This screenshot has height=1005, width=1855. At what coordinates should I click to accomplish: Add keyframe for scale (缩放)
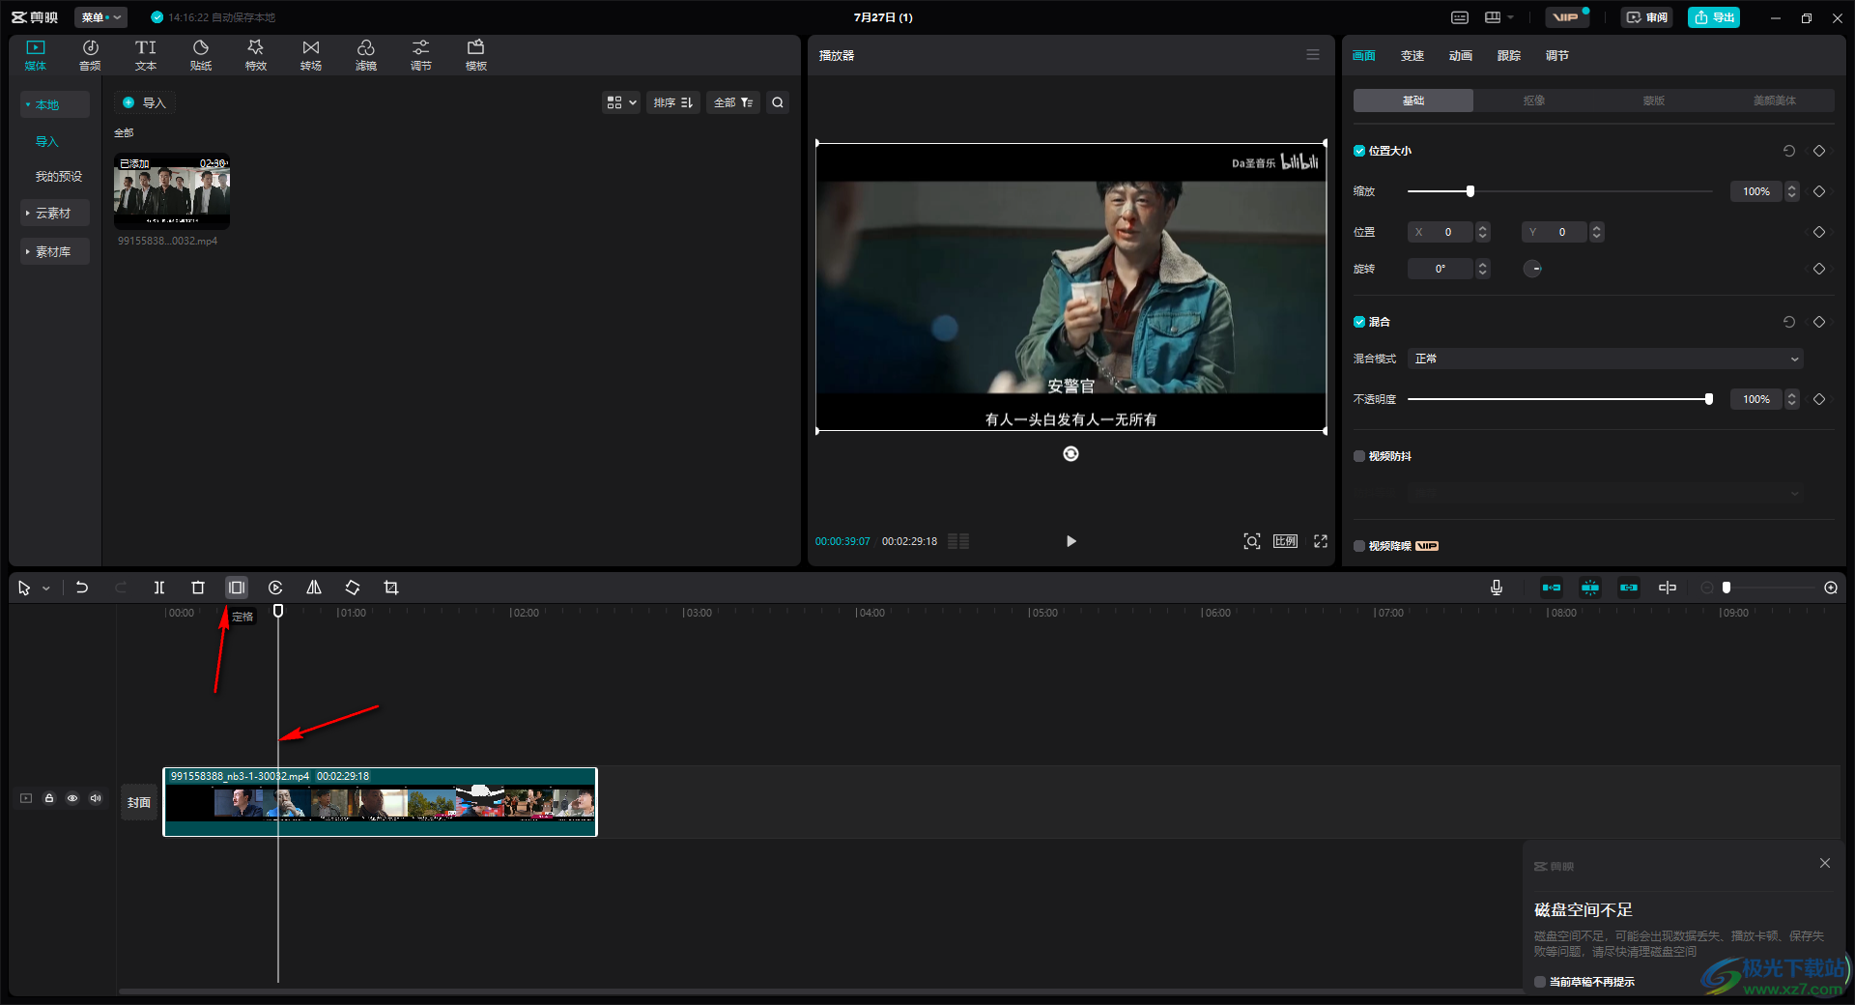coord(1819,191)
